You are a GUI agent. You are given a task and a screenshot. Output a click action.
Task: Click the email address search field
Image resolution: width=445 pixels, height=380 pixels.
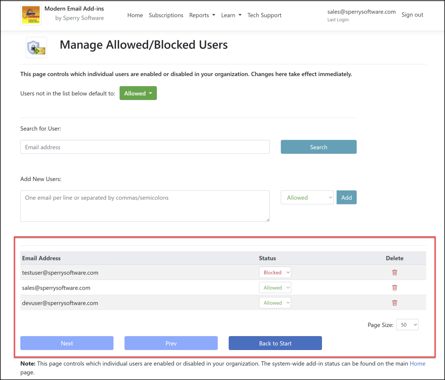(x=145, y=147)
